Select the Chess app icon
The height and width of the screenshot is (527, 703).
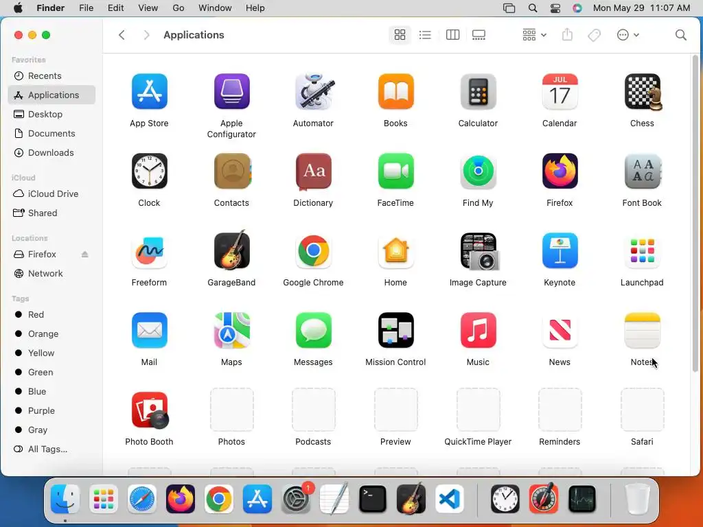click(643, 91)
